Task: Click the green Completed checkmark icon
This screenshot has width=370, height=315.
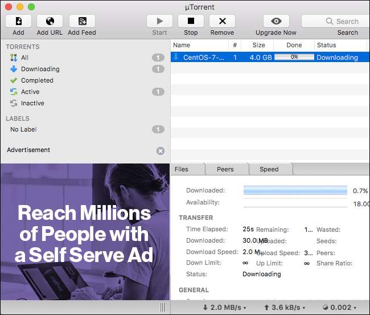Action: (x=14, y=80)
